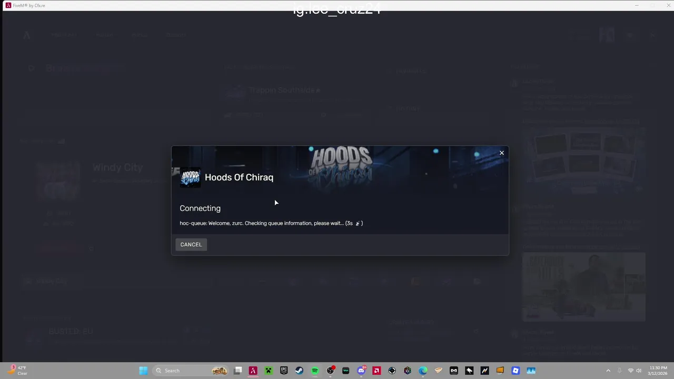
Task: Click the microphone tray icon
Action: (x=619, y=371)
